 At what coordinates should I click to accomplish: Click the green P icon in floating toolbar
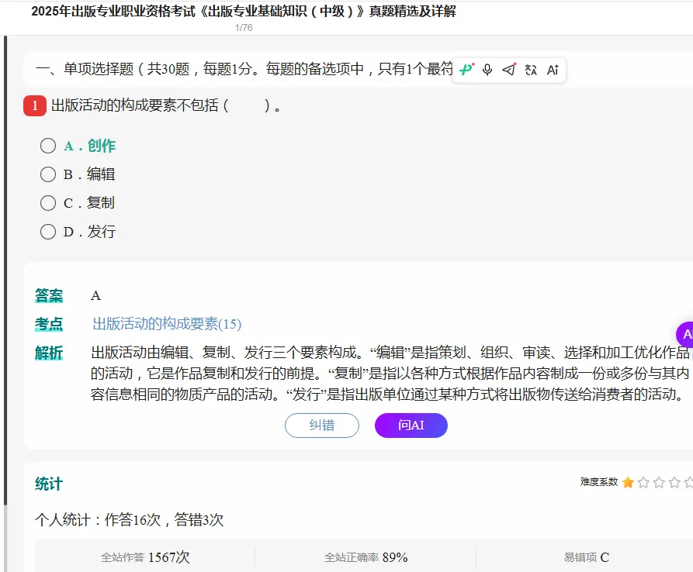(466, 69)
